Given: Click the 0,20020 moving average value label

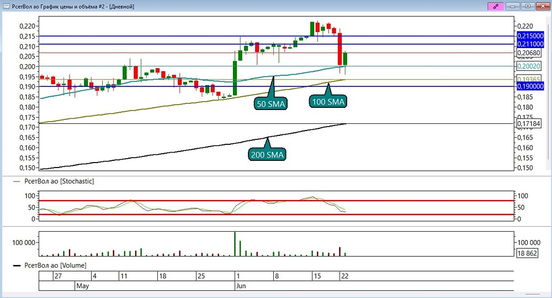Looking at the screenshot, I should coord(528,66).
